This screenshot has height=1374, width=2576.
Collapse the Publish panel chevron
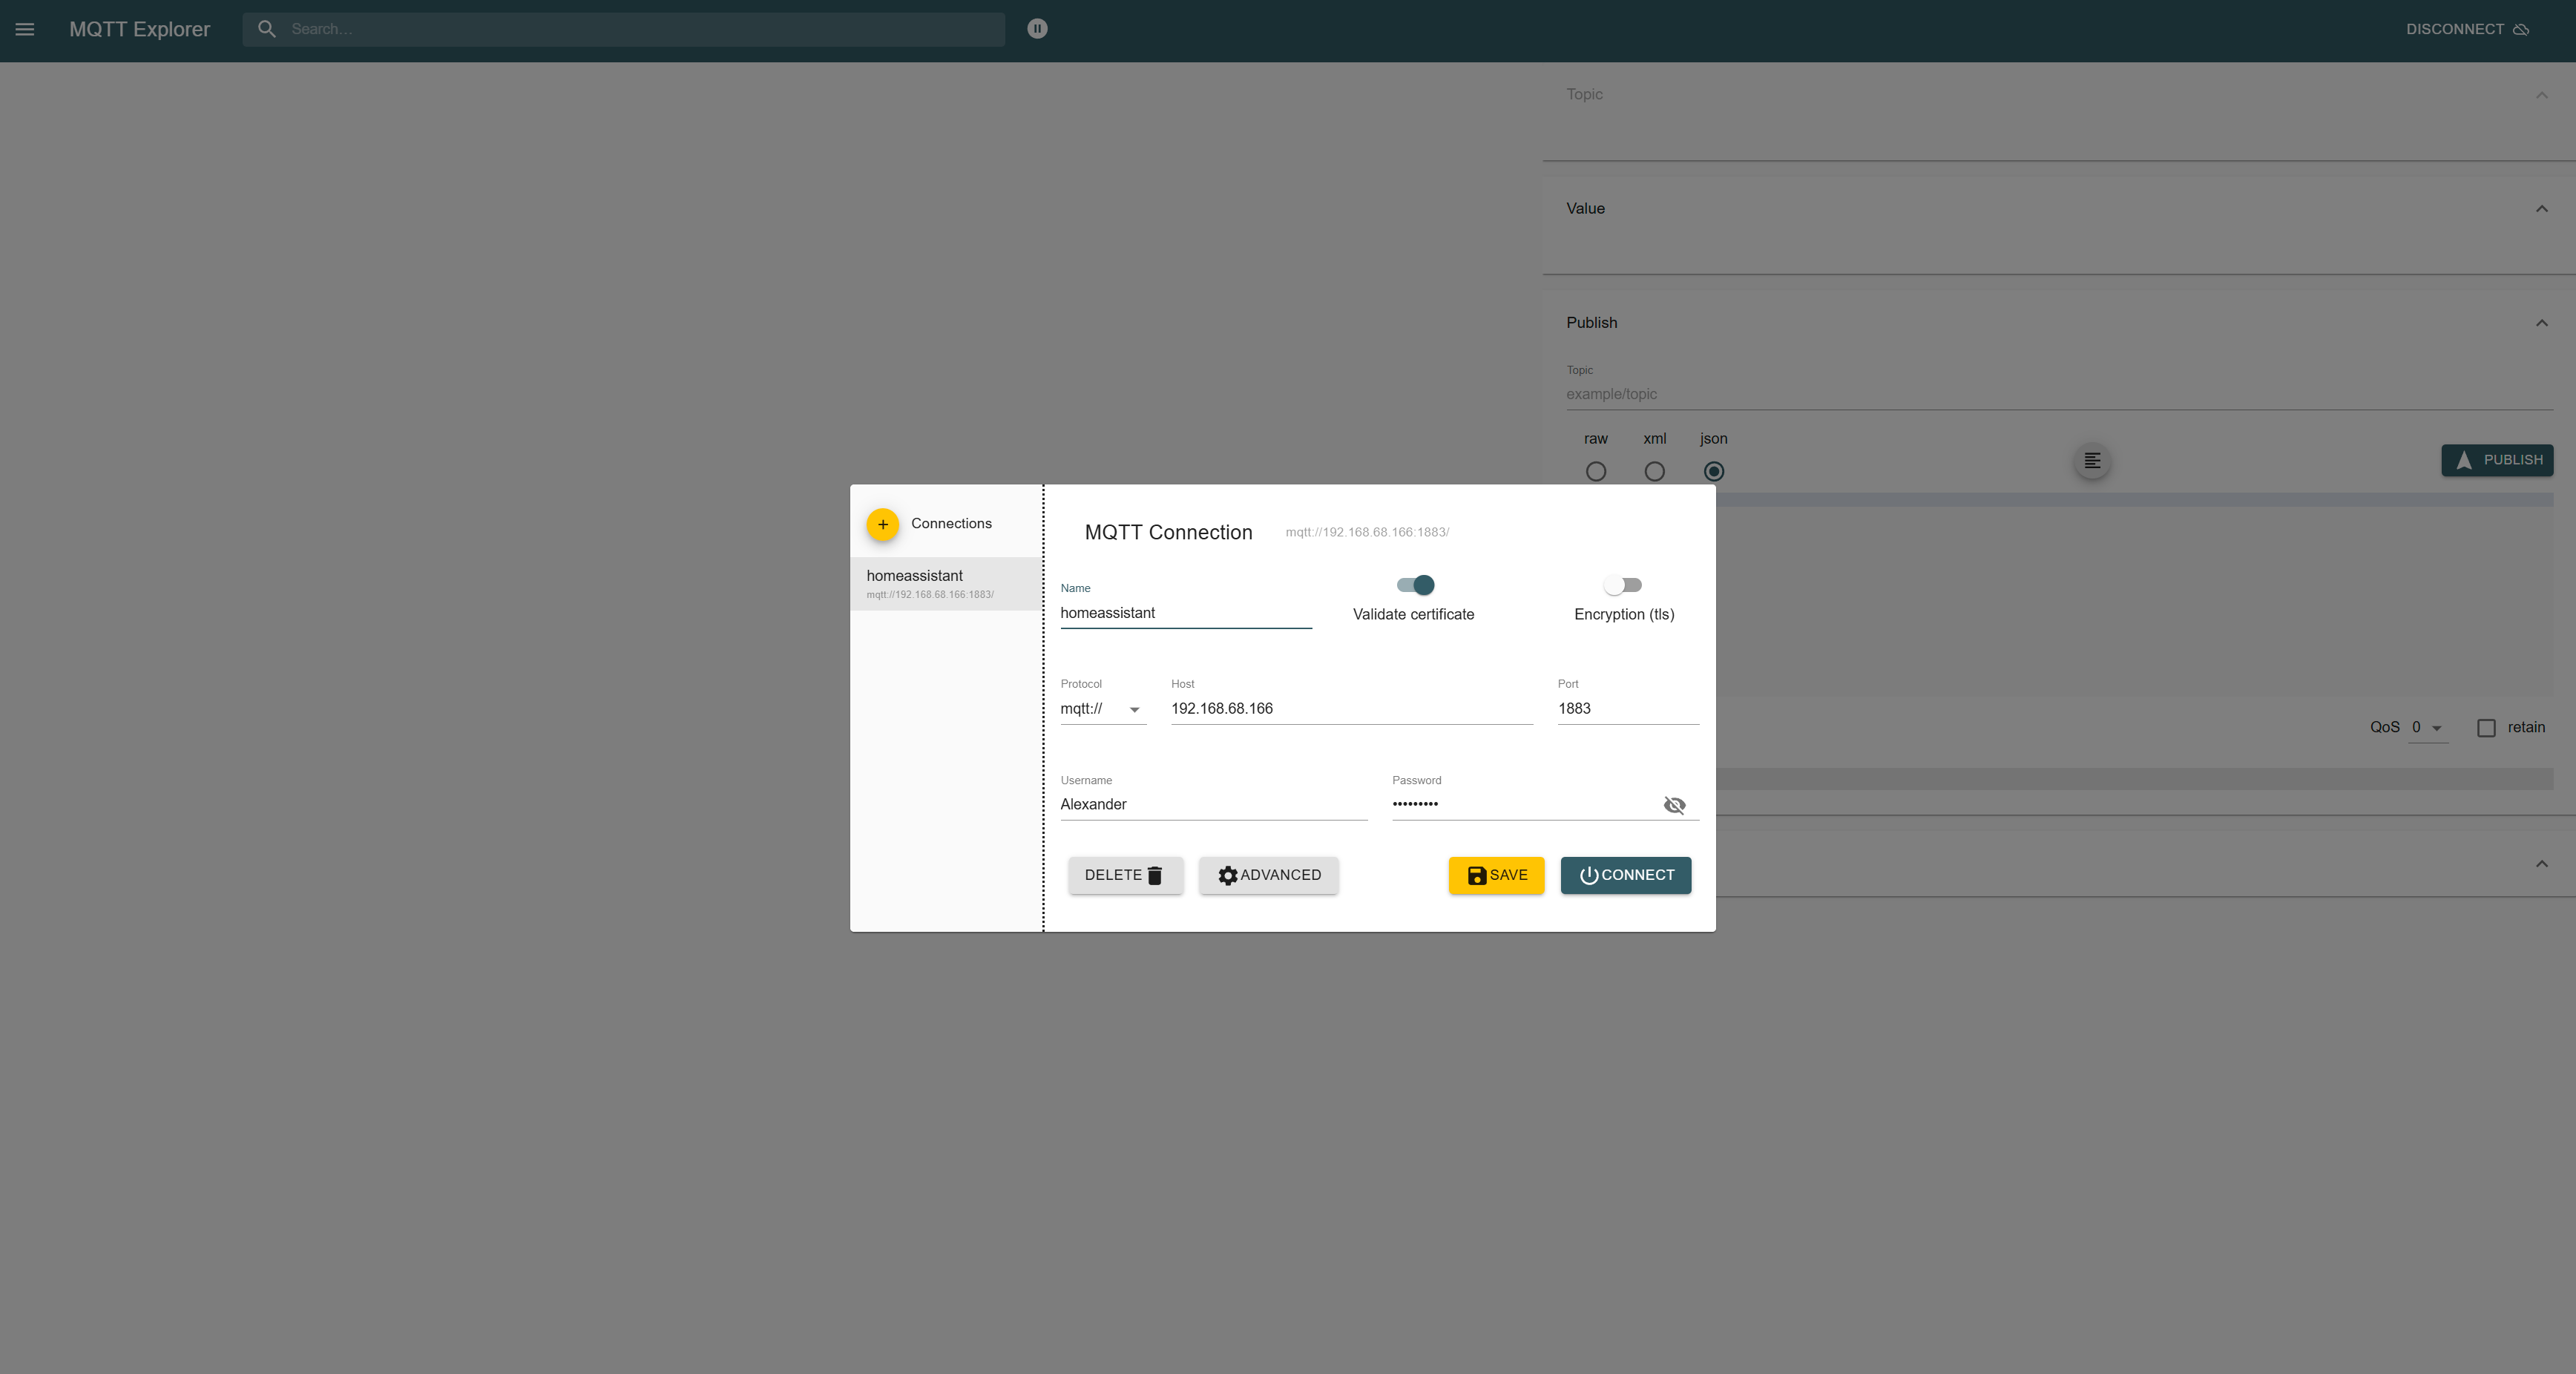(x=2541, y=323)
